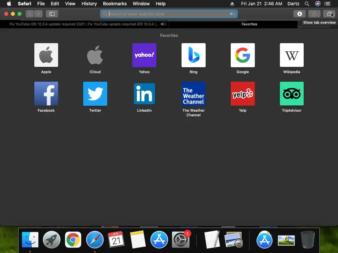Open the Help menu

pyautogui.click(x=161, y=4)
